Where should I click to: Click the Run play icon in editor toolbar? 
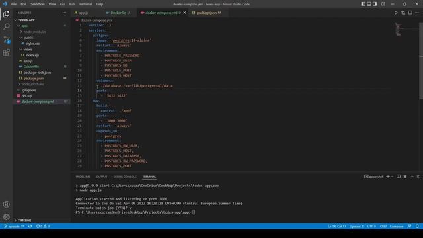[396, 13]
